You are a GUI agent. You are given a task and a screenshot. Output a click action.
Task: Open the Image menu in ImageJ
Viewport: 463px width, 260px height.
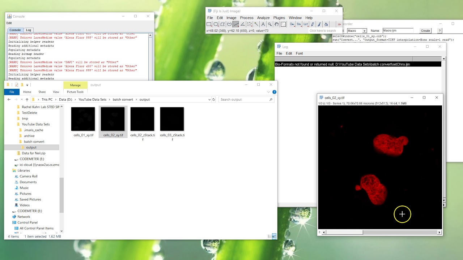pos(231,18)
